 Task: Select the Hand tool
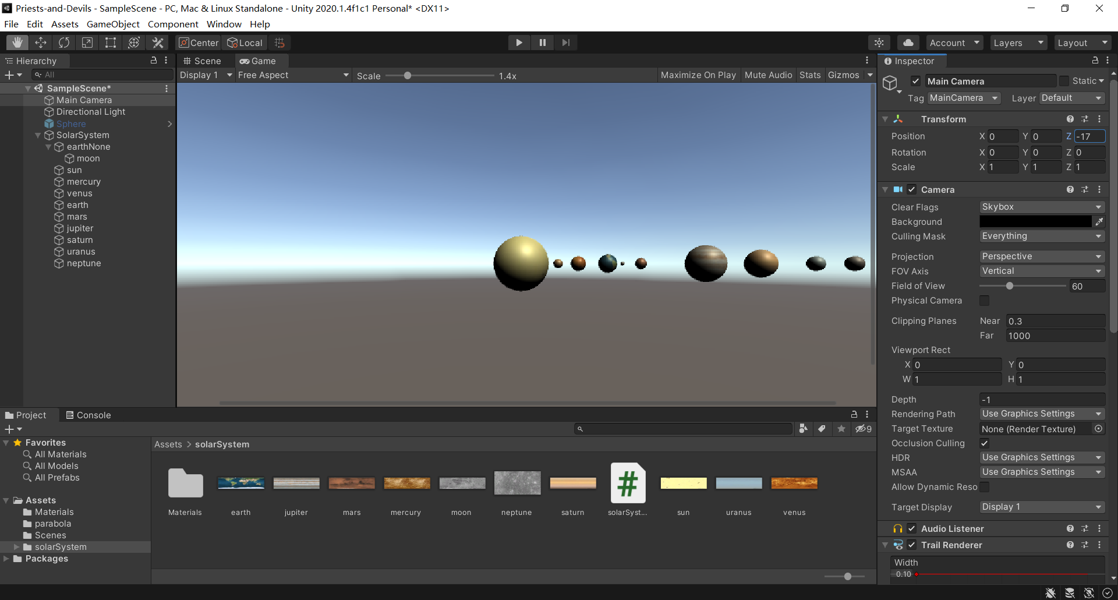point(17,43)
